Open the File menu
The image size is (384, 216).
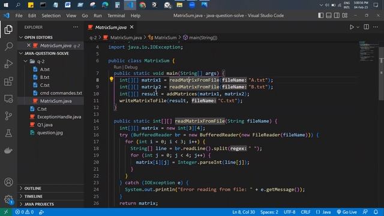(19, 16)
